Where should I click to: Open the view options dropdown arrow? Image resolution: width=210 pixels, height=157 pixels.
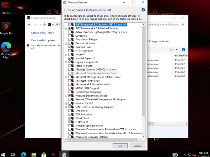[177, 50]
